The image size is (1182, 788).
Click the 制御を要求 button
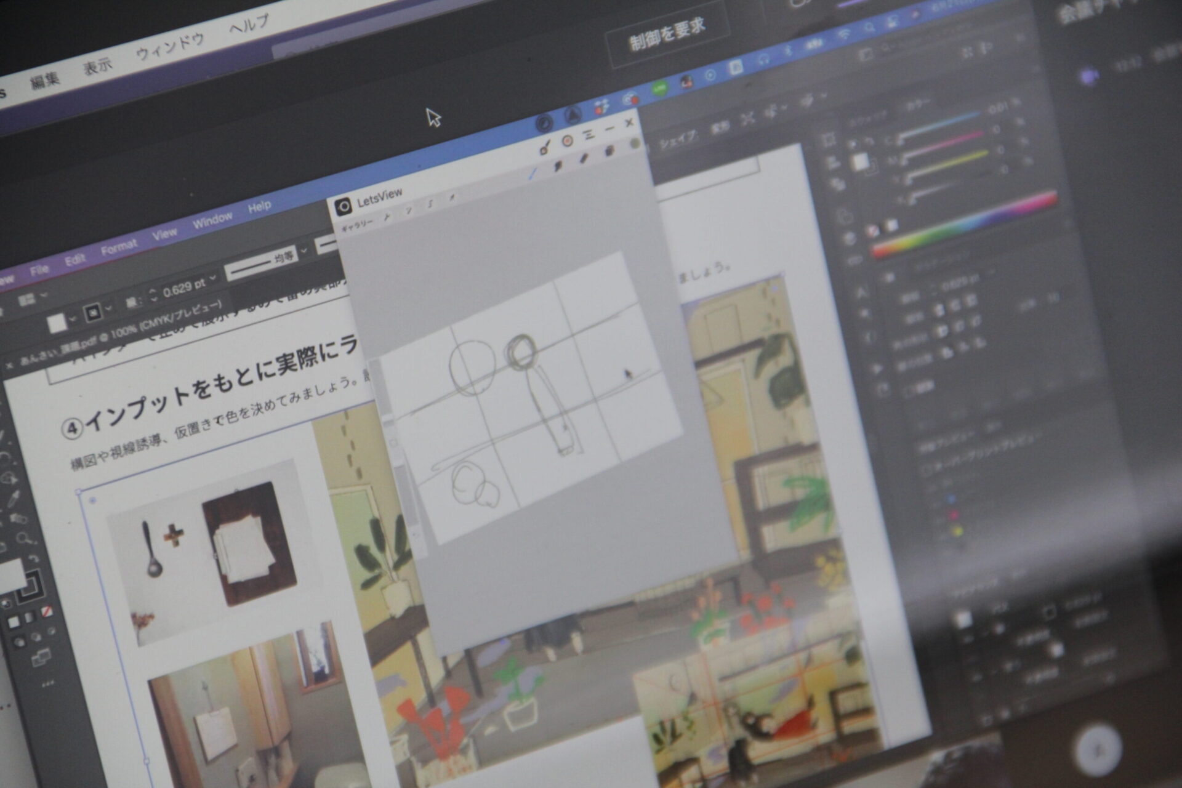point(667,34)
